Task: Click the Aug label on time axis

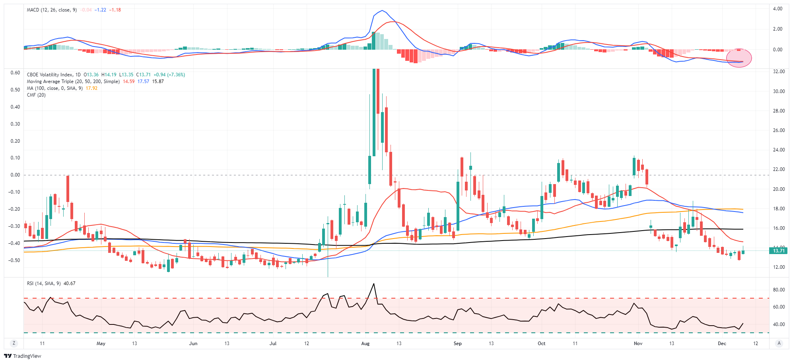Action: [365, 344]
